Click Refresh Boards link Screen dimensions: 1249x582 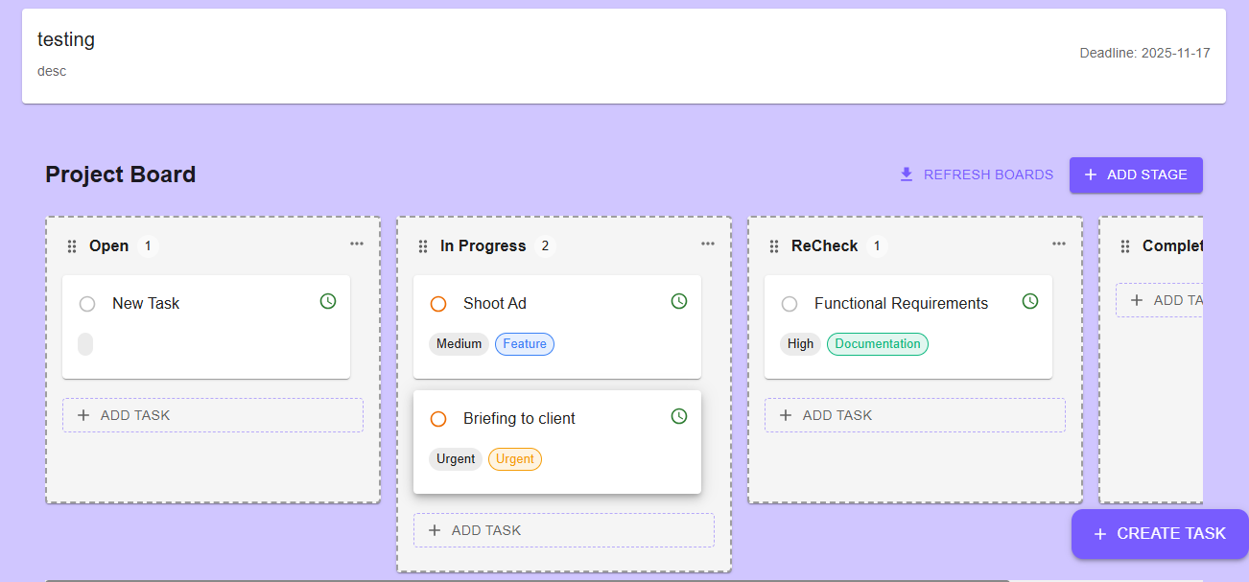point(976,175)
